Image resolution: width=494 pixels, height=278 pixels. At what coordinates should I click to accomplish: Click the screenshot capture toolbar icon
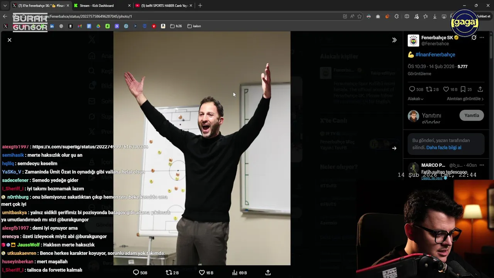click(444, 16)
